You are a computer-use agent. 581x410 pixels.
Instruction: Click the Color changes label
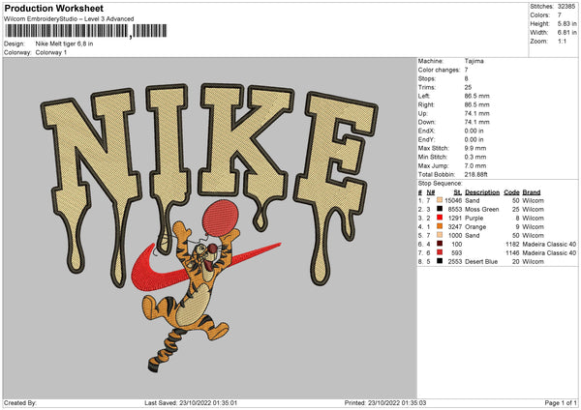pyautogui.click(x=439, y=70)
